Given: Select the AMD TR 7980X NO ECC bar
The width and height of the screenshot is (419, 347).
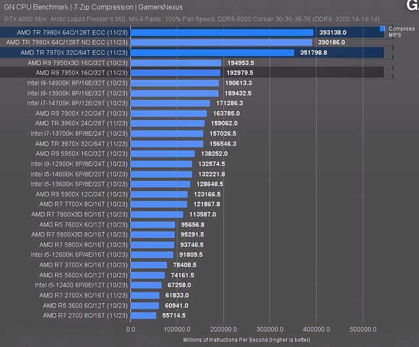Looking at the screenshot, I should 221,42.
